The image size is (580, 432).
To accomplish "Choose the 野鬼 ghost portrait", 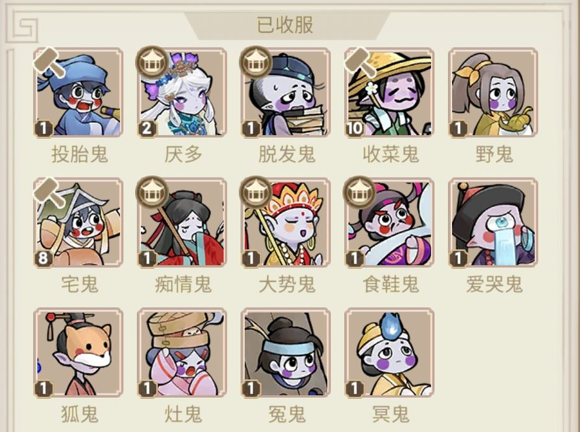I will click(493, 93).
